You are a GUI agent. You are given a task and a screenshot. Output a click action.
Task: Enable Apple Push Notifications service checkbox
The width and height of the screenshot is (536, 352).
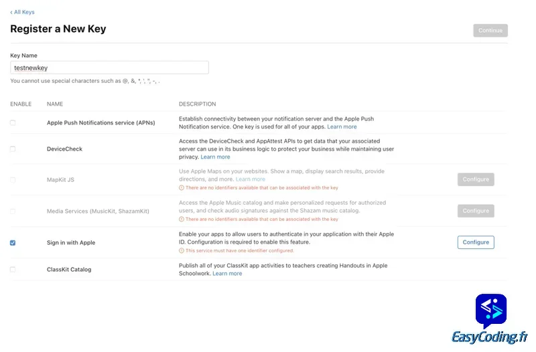click(13, 123)
